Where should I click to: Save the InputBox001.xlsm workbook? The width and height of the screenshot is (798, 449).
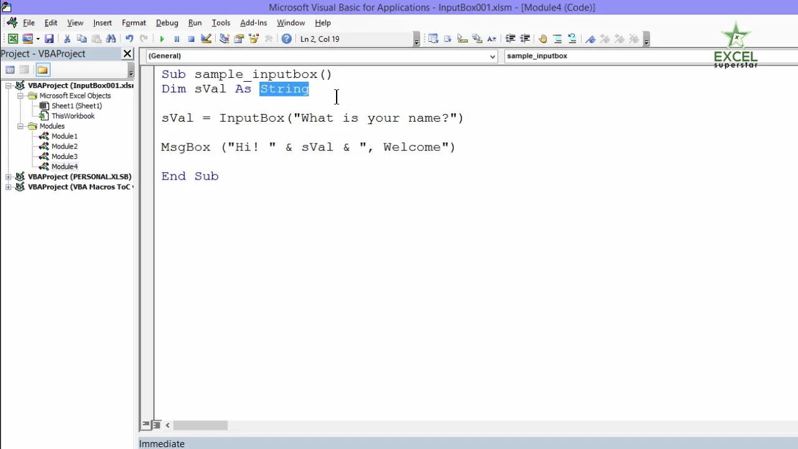click(x=49, y=39)
